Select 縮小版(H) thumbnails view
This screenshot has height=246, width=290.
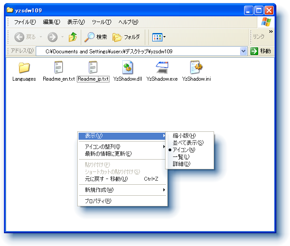190,135
